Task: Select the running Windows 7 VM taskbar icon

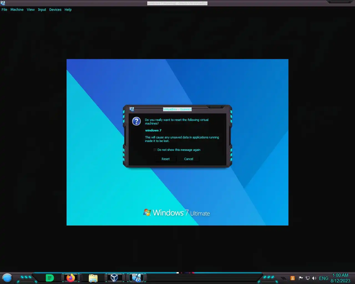Action: click(x=136, y=278)
